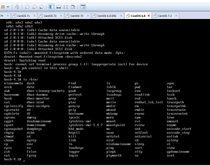Viewport: 210px width, 166px height.
Task: Click 'cgsnapshot' in the listing
Action: click(13, 129)
